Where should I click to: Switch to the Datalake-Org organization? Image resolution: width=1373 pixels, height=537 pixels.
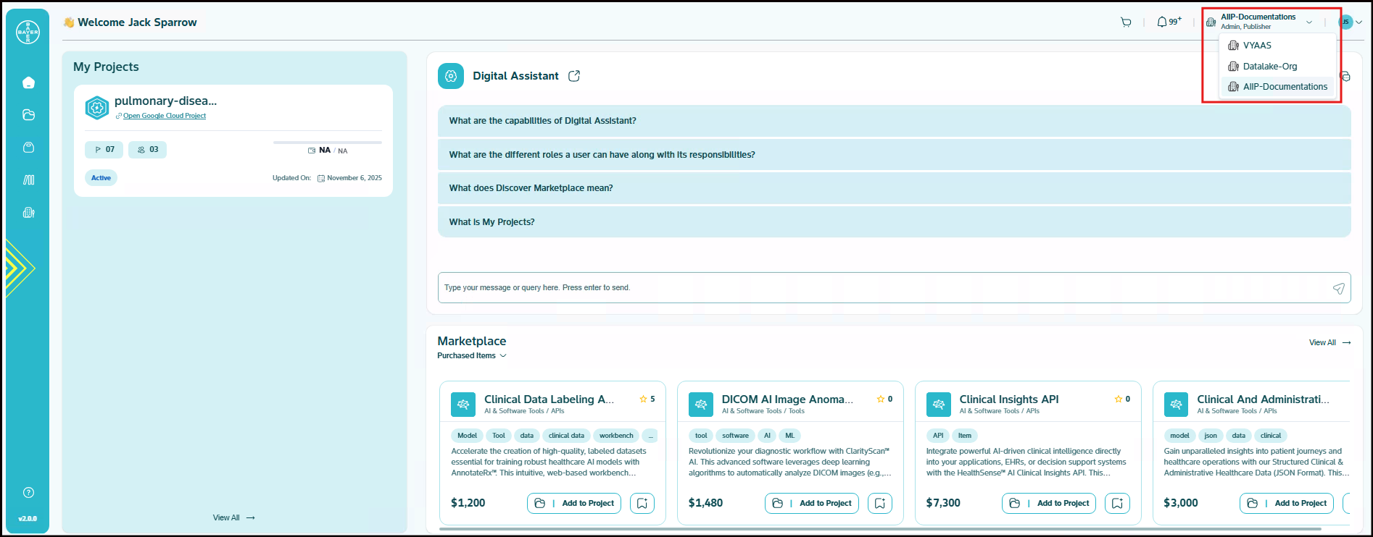click(1269, 67)
